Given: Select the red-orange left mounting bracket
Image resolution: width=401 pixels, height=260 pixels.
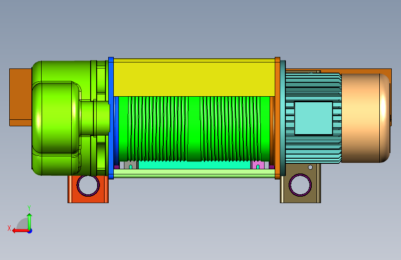Looking at the screenshot, I should (88, 189).
